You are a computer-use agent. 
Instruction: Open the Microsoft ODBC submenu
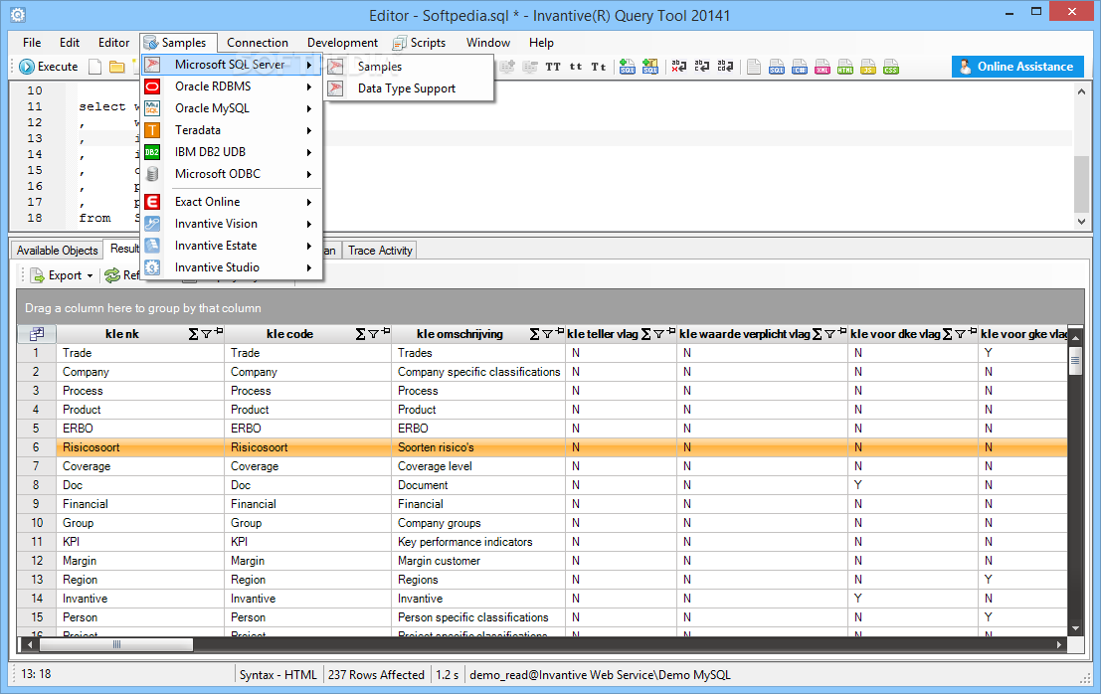point(232,173)
